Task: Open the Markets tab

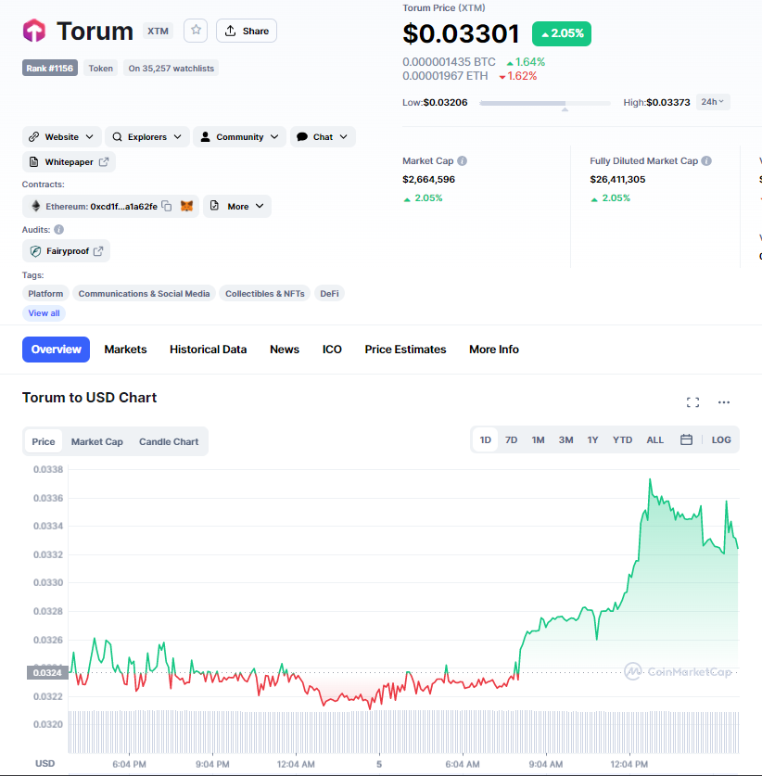Action: 125,350
